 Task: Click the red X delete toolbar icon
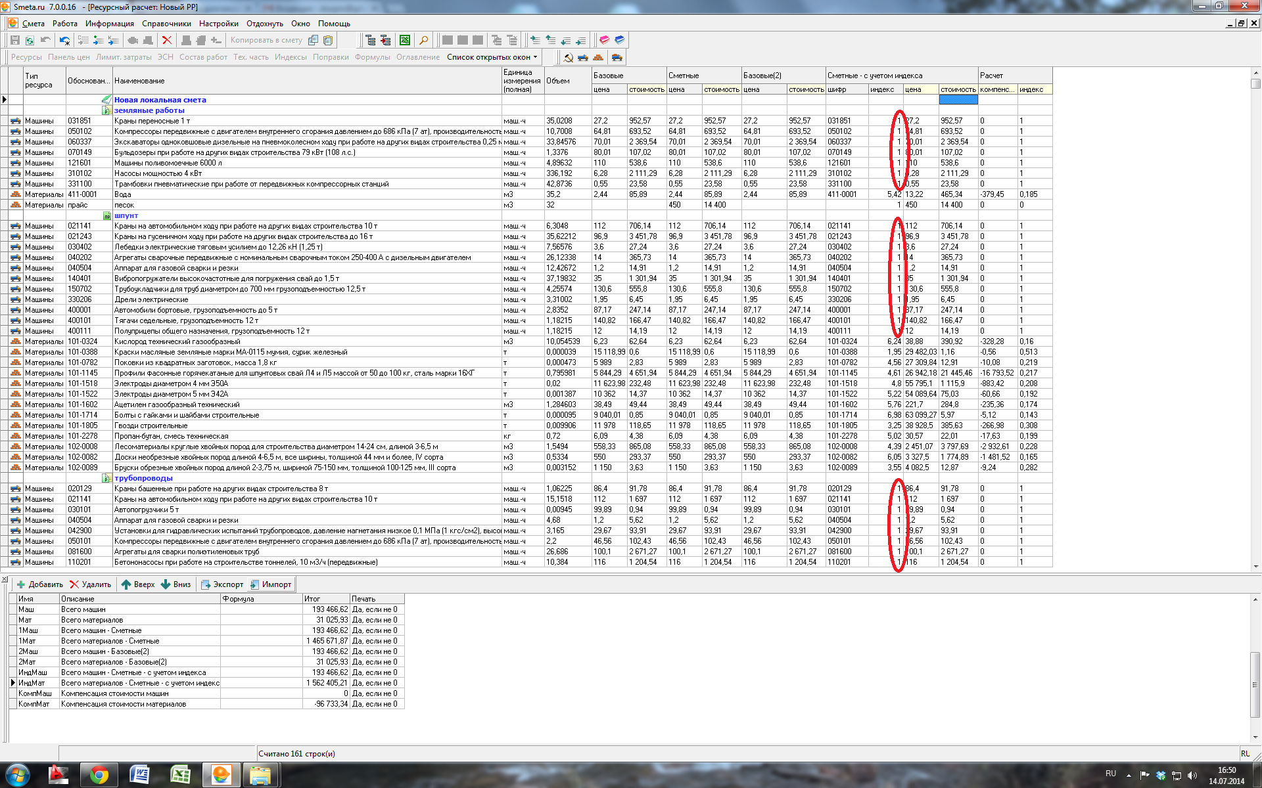tap(167, 40)
